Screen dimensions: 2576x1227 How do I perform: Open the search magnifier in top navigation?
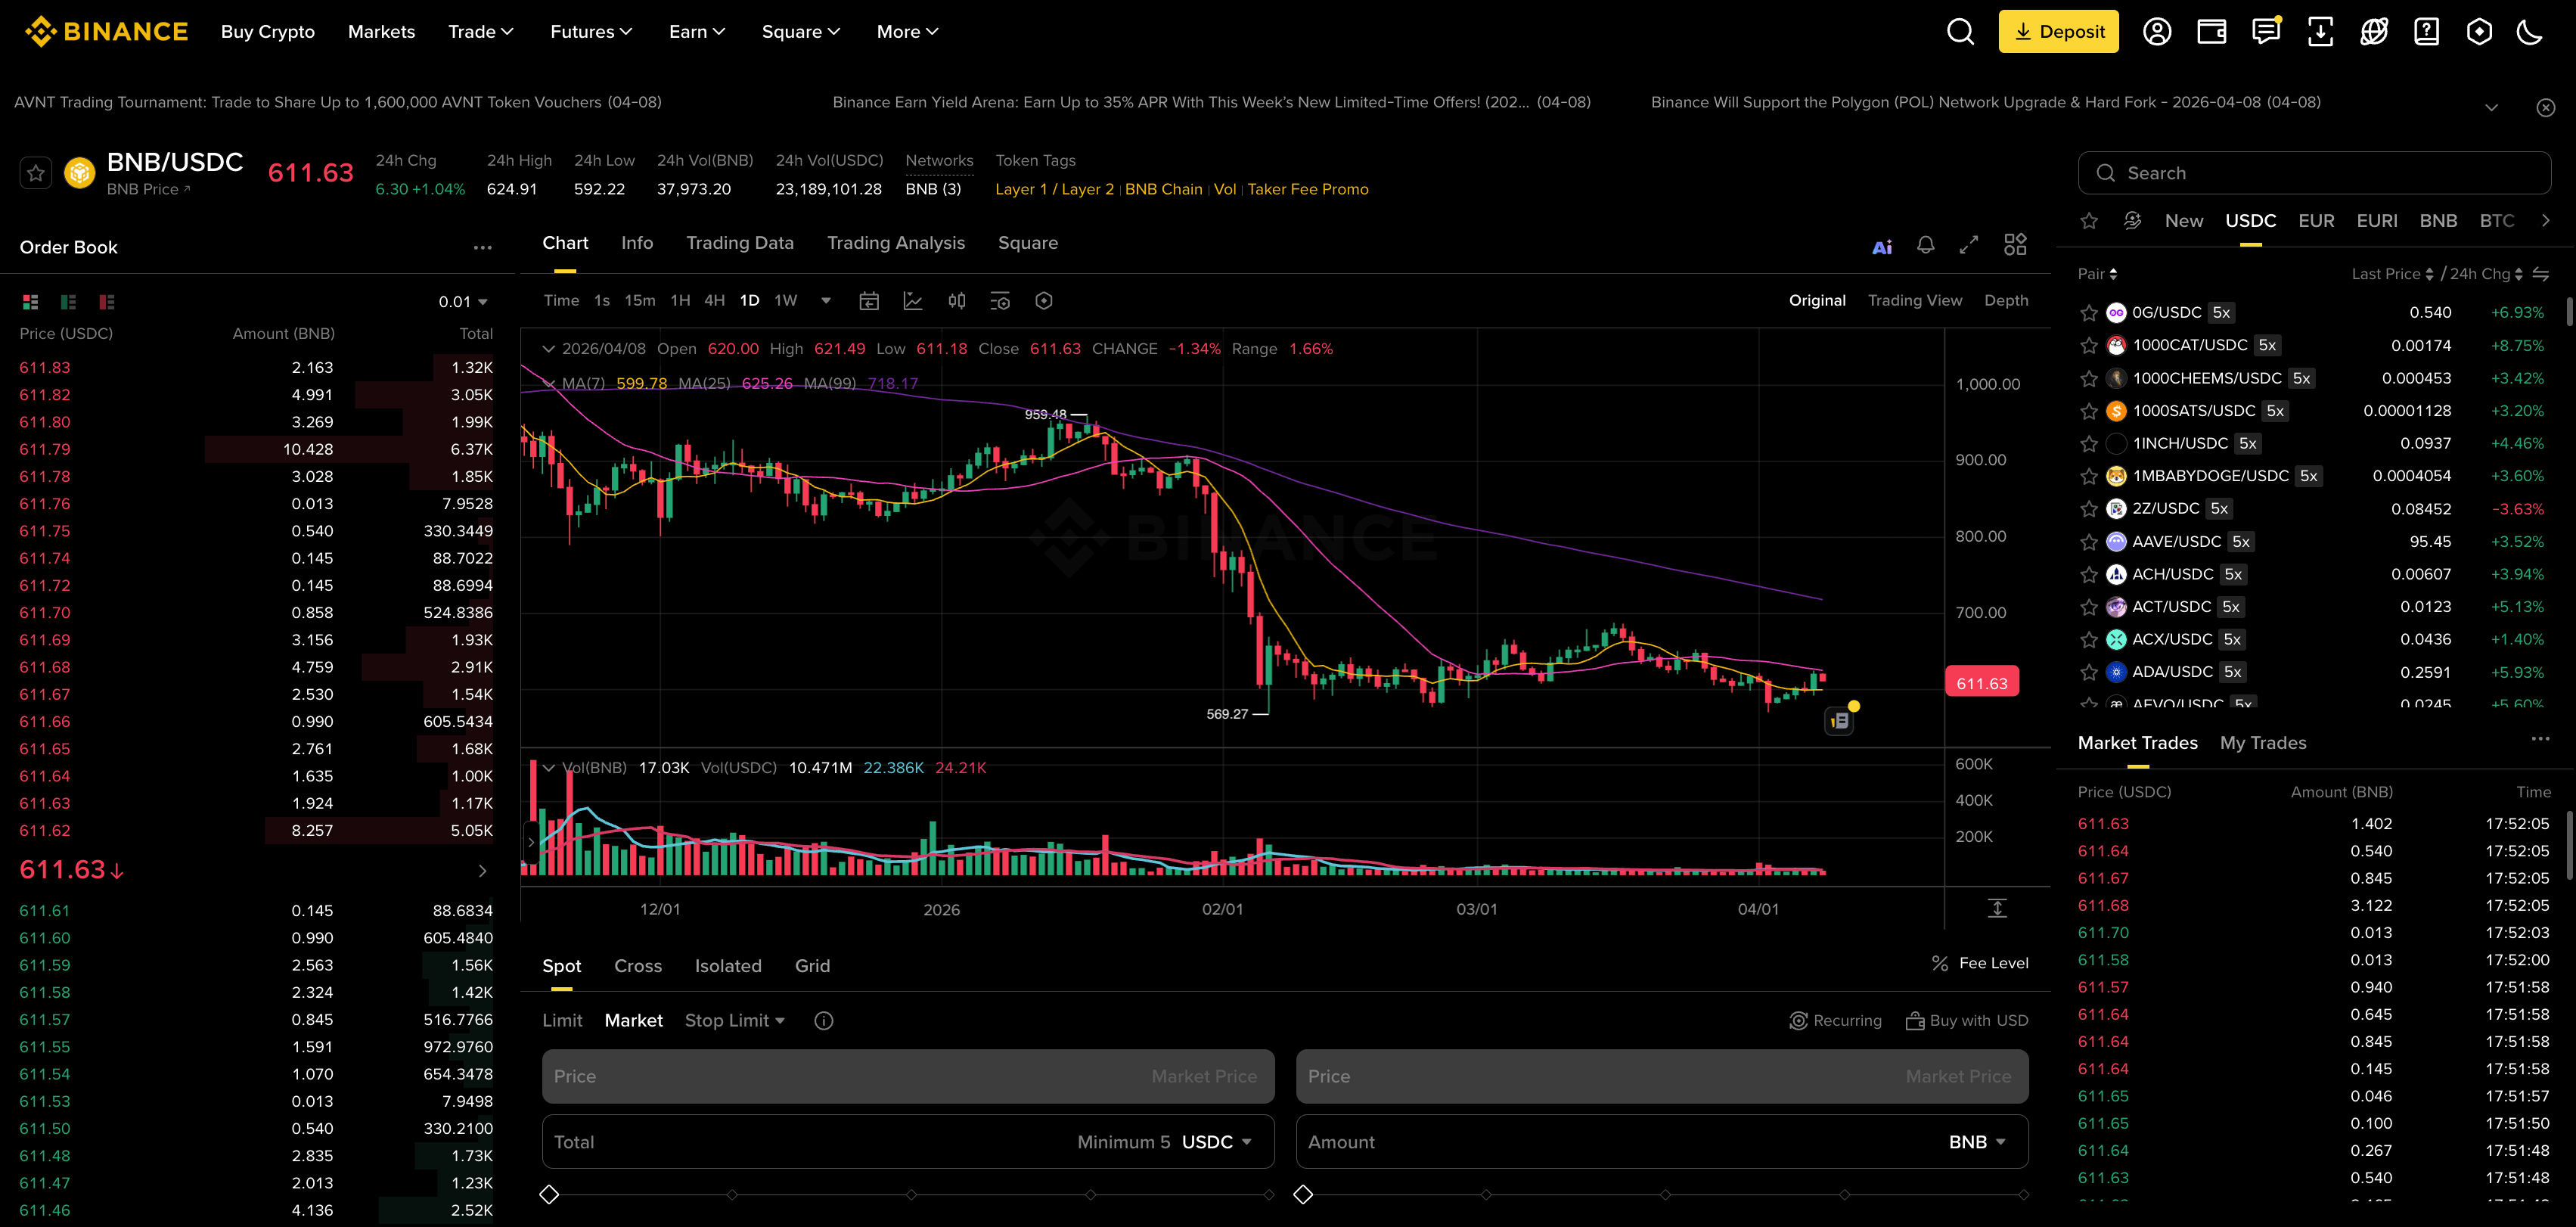(x=1960, y=32)
